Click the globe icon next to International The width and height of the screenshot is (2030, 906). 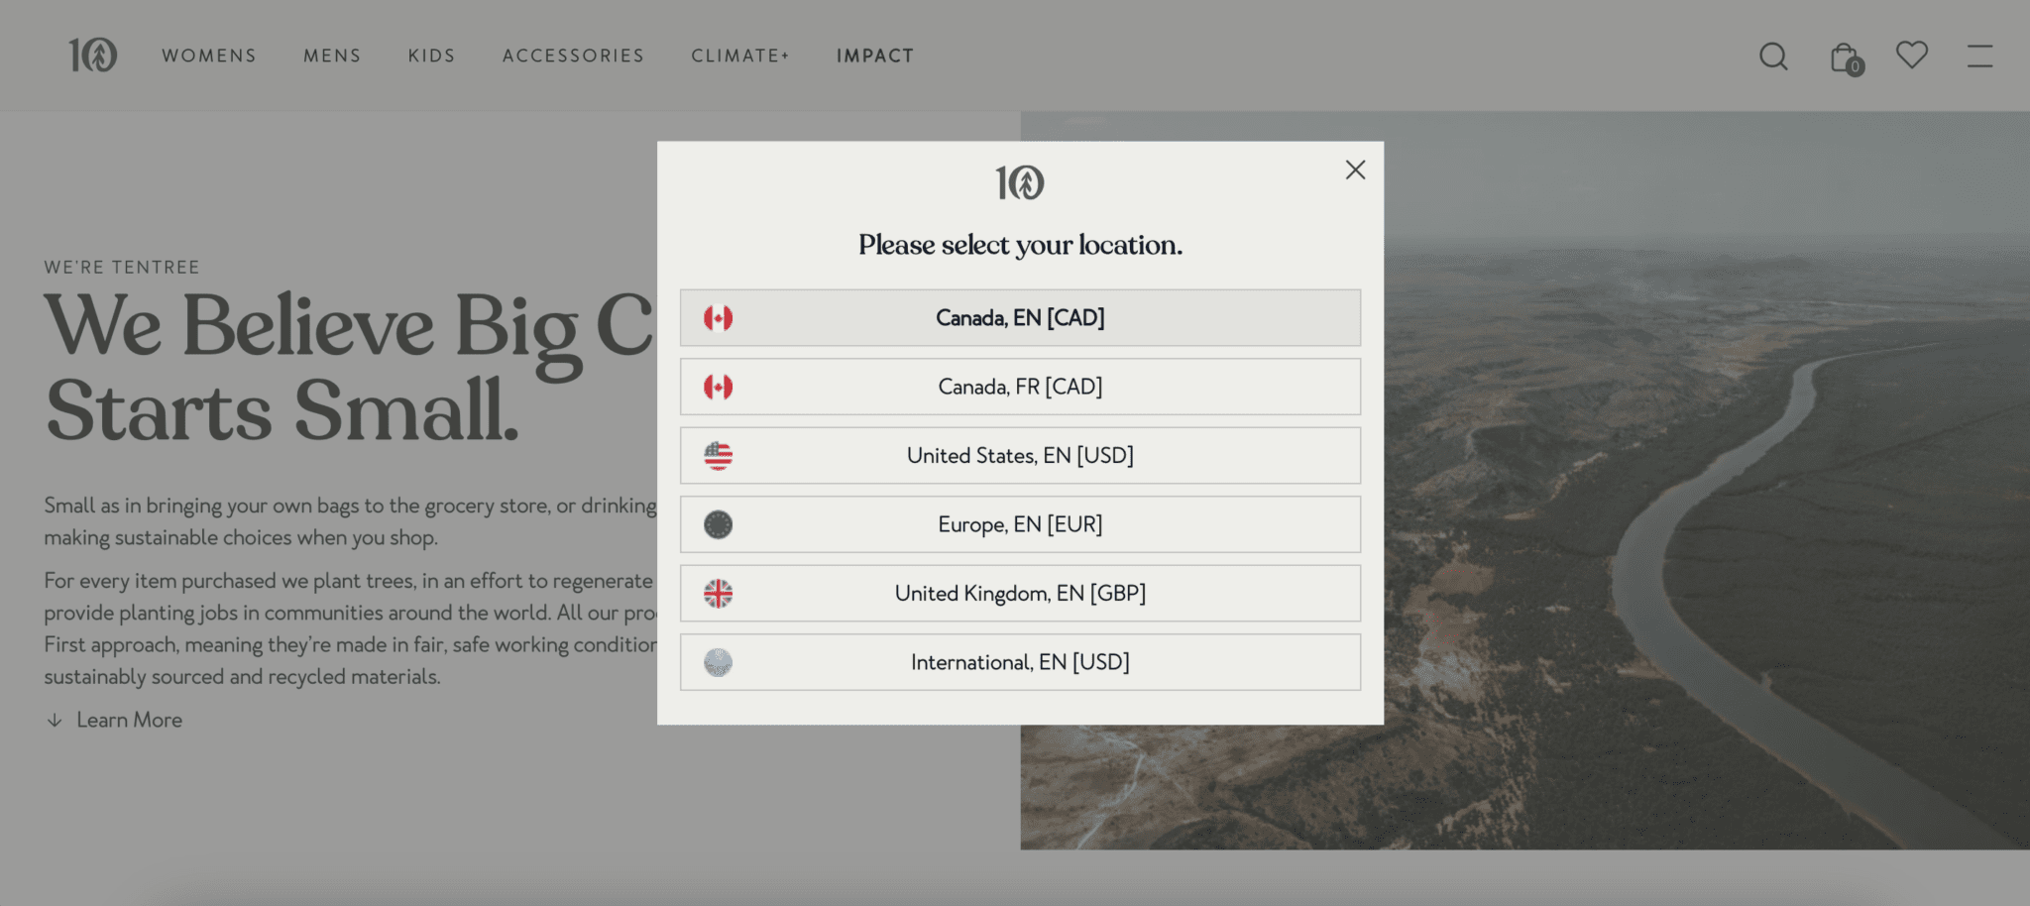tap(717, 662)
